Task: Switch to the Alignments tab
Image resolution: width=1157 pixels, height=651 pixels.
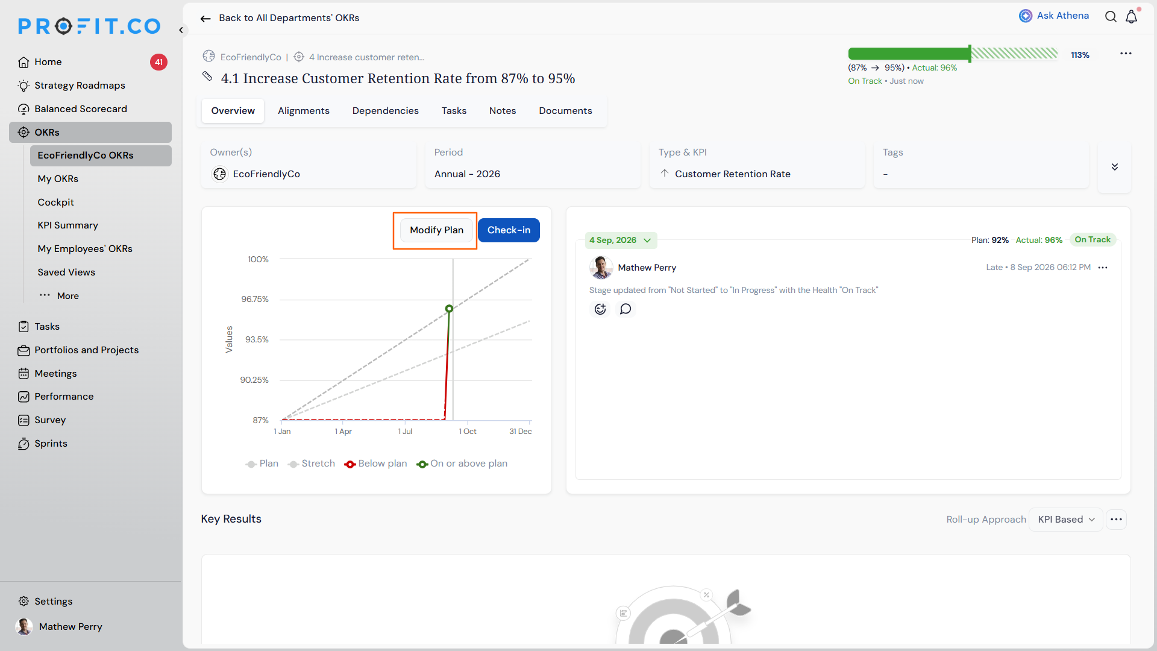Action: point(304,111)
